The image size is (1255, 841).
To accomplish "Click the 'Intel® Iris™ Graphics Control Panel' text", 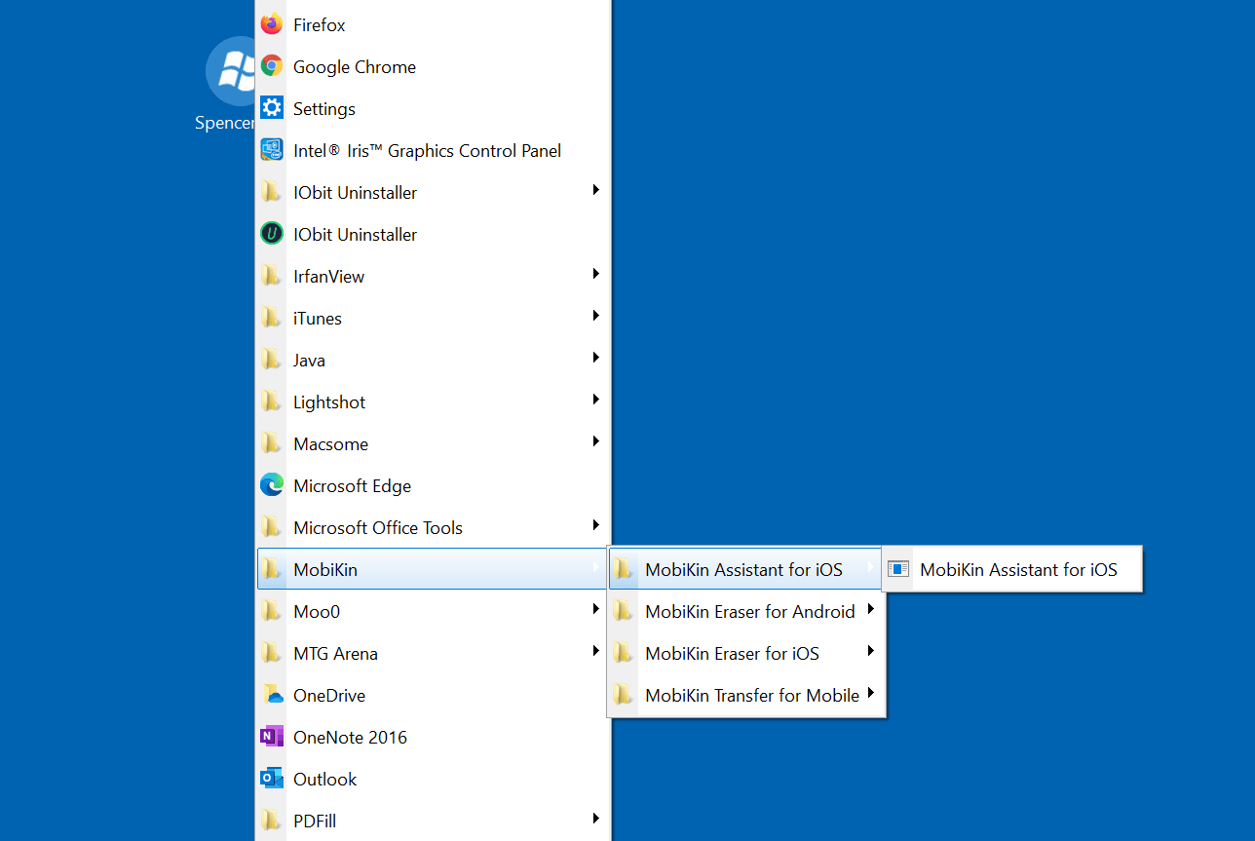I will pyautogui.click(x=428, y=151).
